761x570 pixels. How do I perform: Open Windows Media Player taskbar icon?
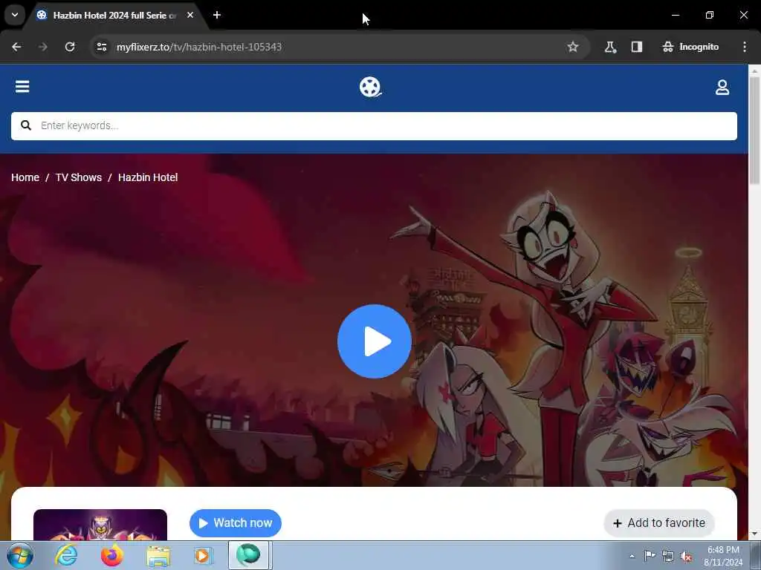[x=204, y=555]
